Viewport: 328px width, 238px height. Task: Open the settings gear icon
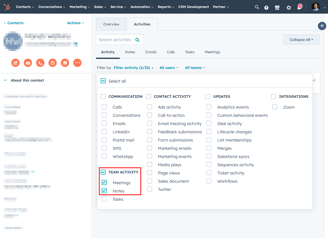tap(289, 8)
